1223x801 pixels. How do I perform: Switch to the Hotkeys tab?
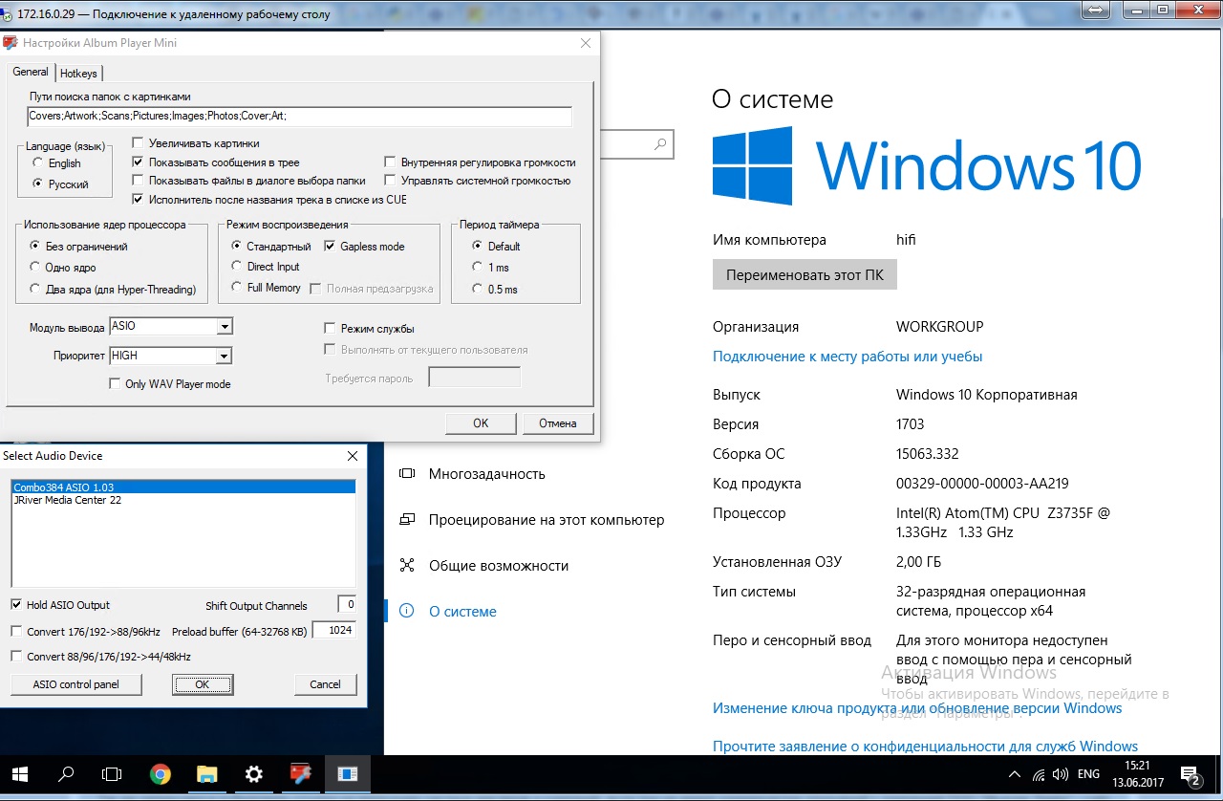[78, 74]
